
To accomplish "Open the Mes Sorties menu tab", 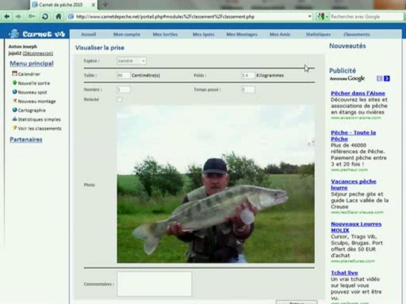I will [x=165, y=34].
